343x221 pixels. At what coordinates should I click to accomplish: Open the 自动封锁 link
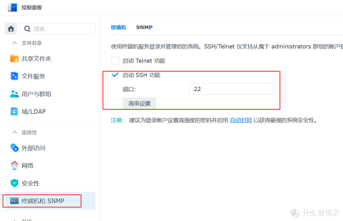tap(241, 120)
